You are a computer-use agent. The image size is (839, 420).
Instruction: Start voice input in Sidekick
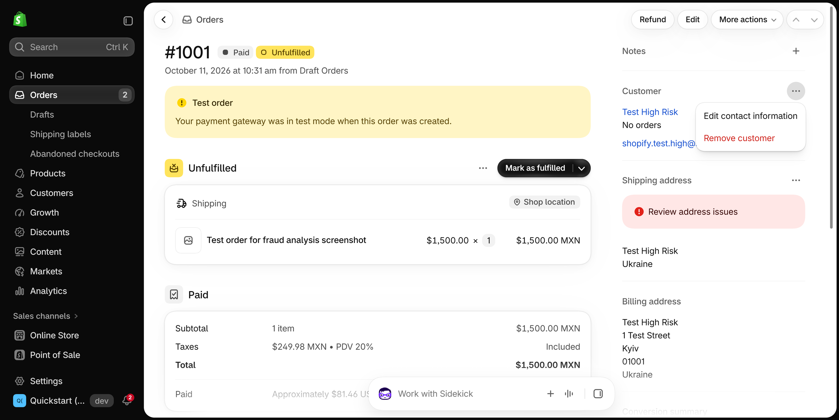[x=569, y=394]
